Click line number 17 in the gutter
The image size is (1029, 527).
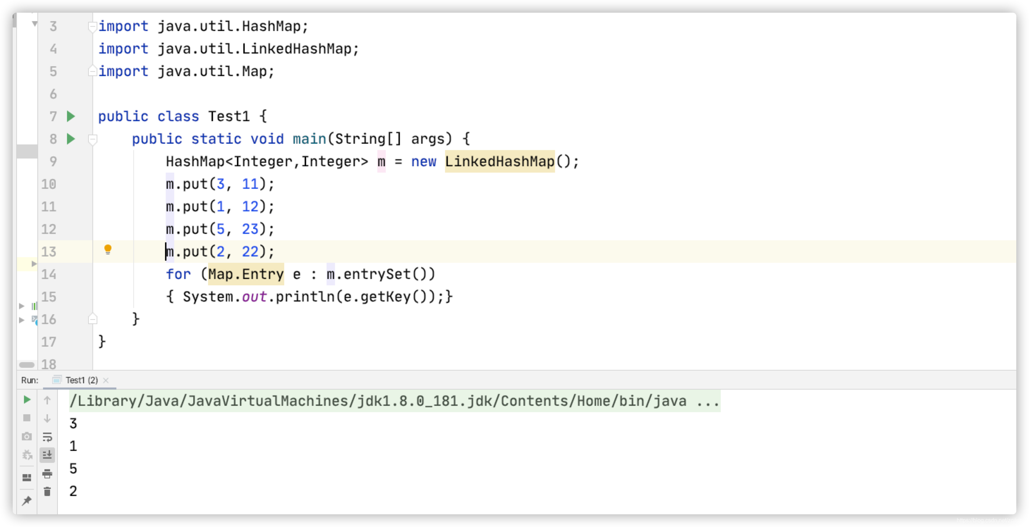(x=49, y=342)
